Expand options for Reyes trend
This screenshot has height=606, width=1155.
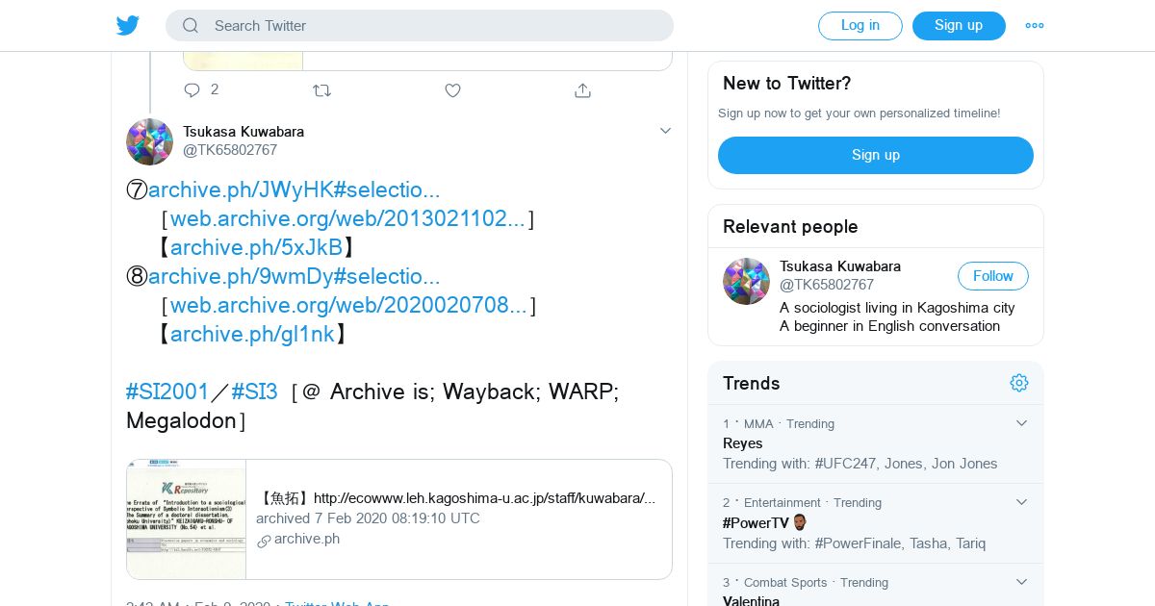[x=1022, y=423]
